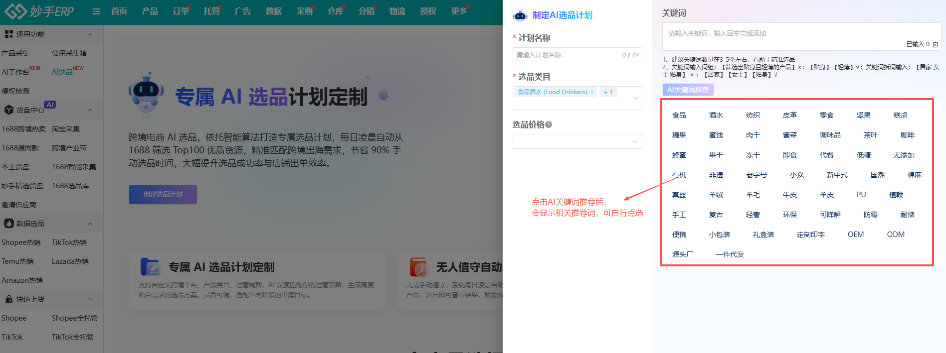Click the 创建选品计划 button
The image size is (946, 353).
pos(163,195)
